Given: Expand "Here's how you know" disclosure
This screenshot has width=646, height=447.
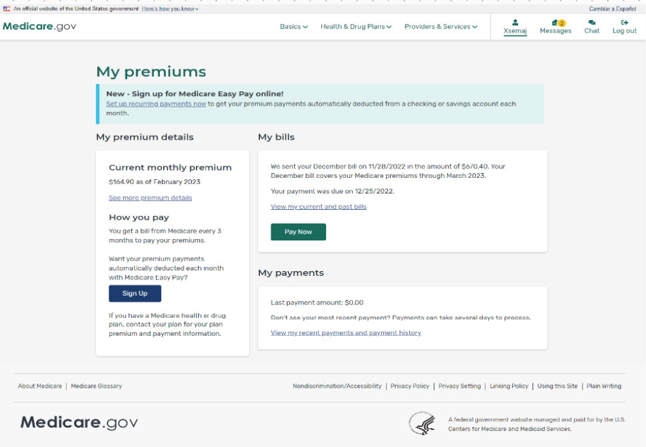Looking at the screenshot, I should 170,9.
